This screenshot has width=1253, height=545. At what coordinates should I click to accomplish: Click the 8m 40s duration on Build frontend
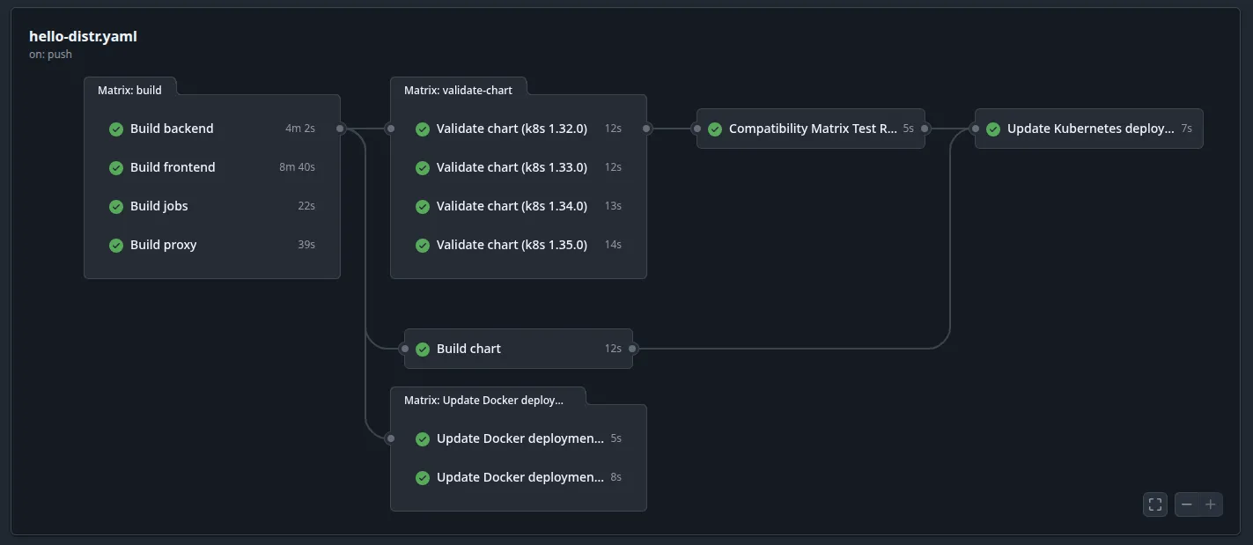[297, 167]
